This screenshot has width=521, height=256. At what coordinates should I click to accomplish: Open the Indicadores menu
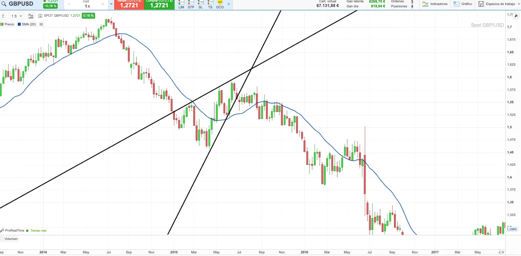pos(435,4)
